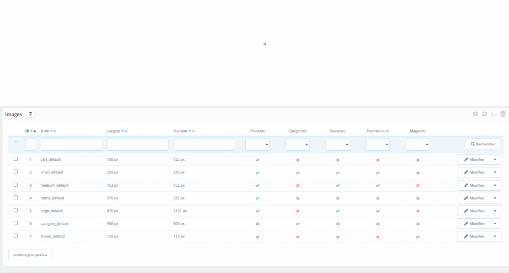Check the large_default row checkbox
Image resolution: width=509 pixels, height=273 pixels.
(16, 210)
